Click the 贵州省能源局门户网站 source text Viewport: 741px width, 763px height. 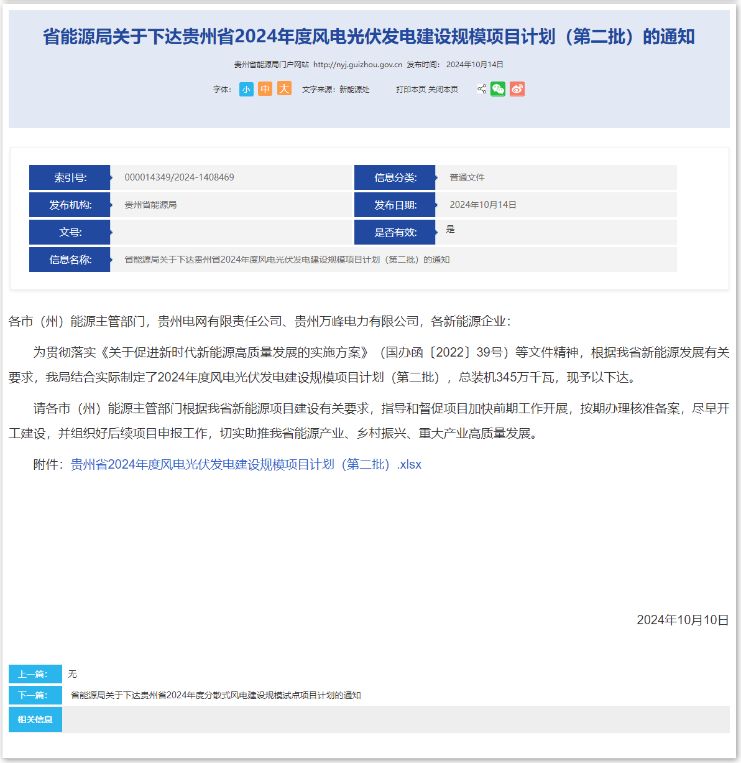pos(271,65)
